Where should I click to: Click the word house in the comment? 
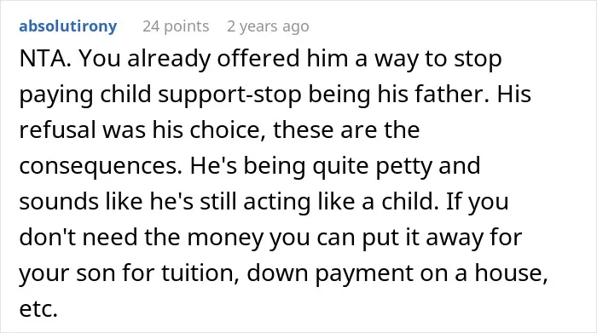tap(511, 273)
